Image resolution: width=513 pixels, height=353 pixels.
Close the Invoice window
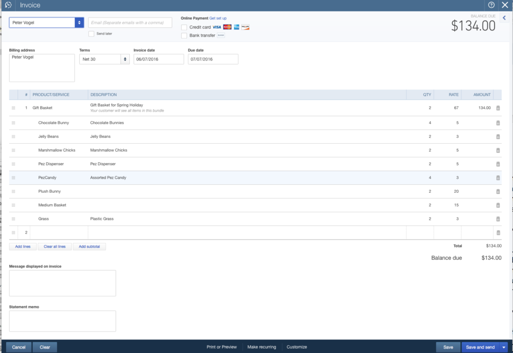pos(505,5)
